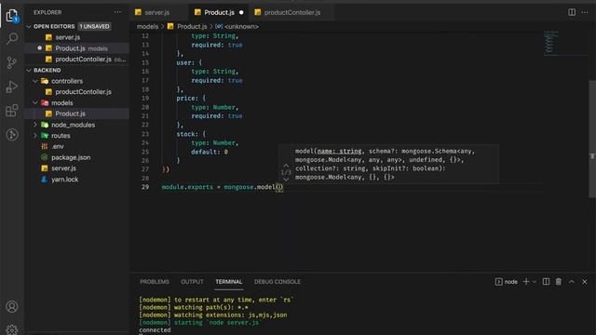Open the Run and Debug view

12,87
